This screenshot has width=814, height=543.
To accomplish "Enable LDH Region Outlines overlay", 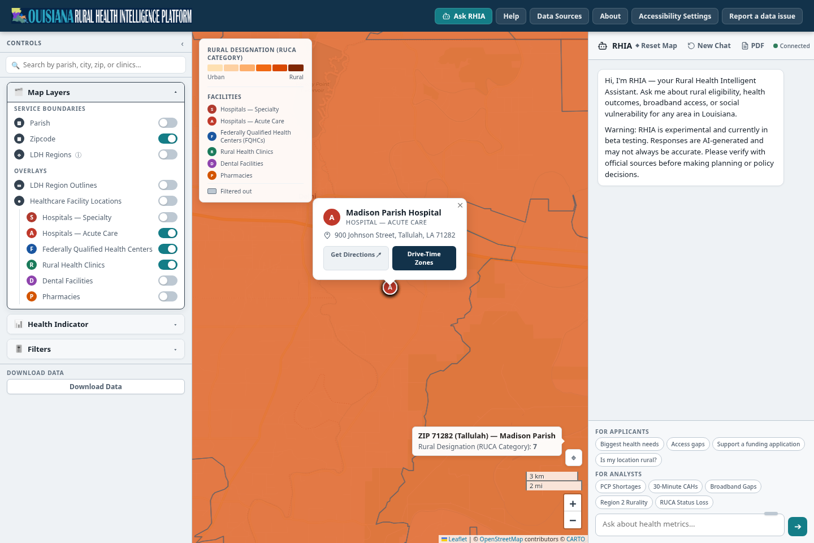I will 168,185.
